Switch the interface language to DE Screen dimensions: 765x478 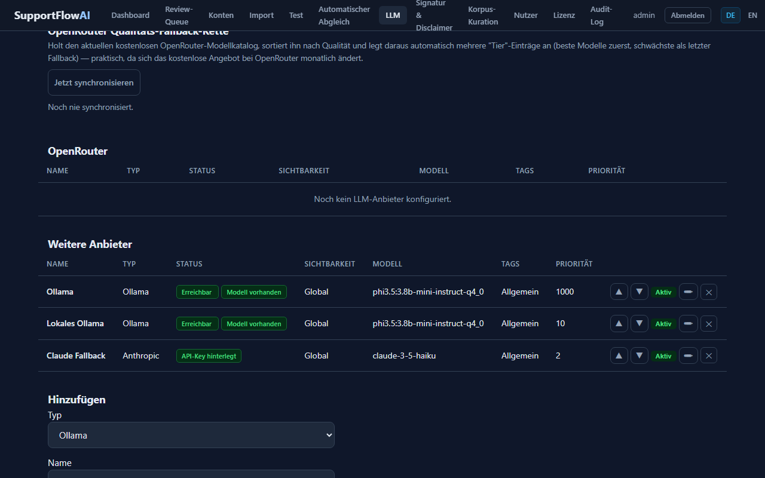point(730,16)
